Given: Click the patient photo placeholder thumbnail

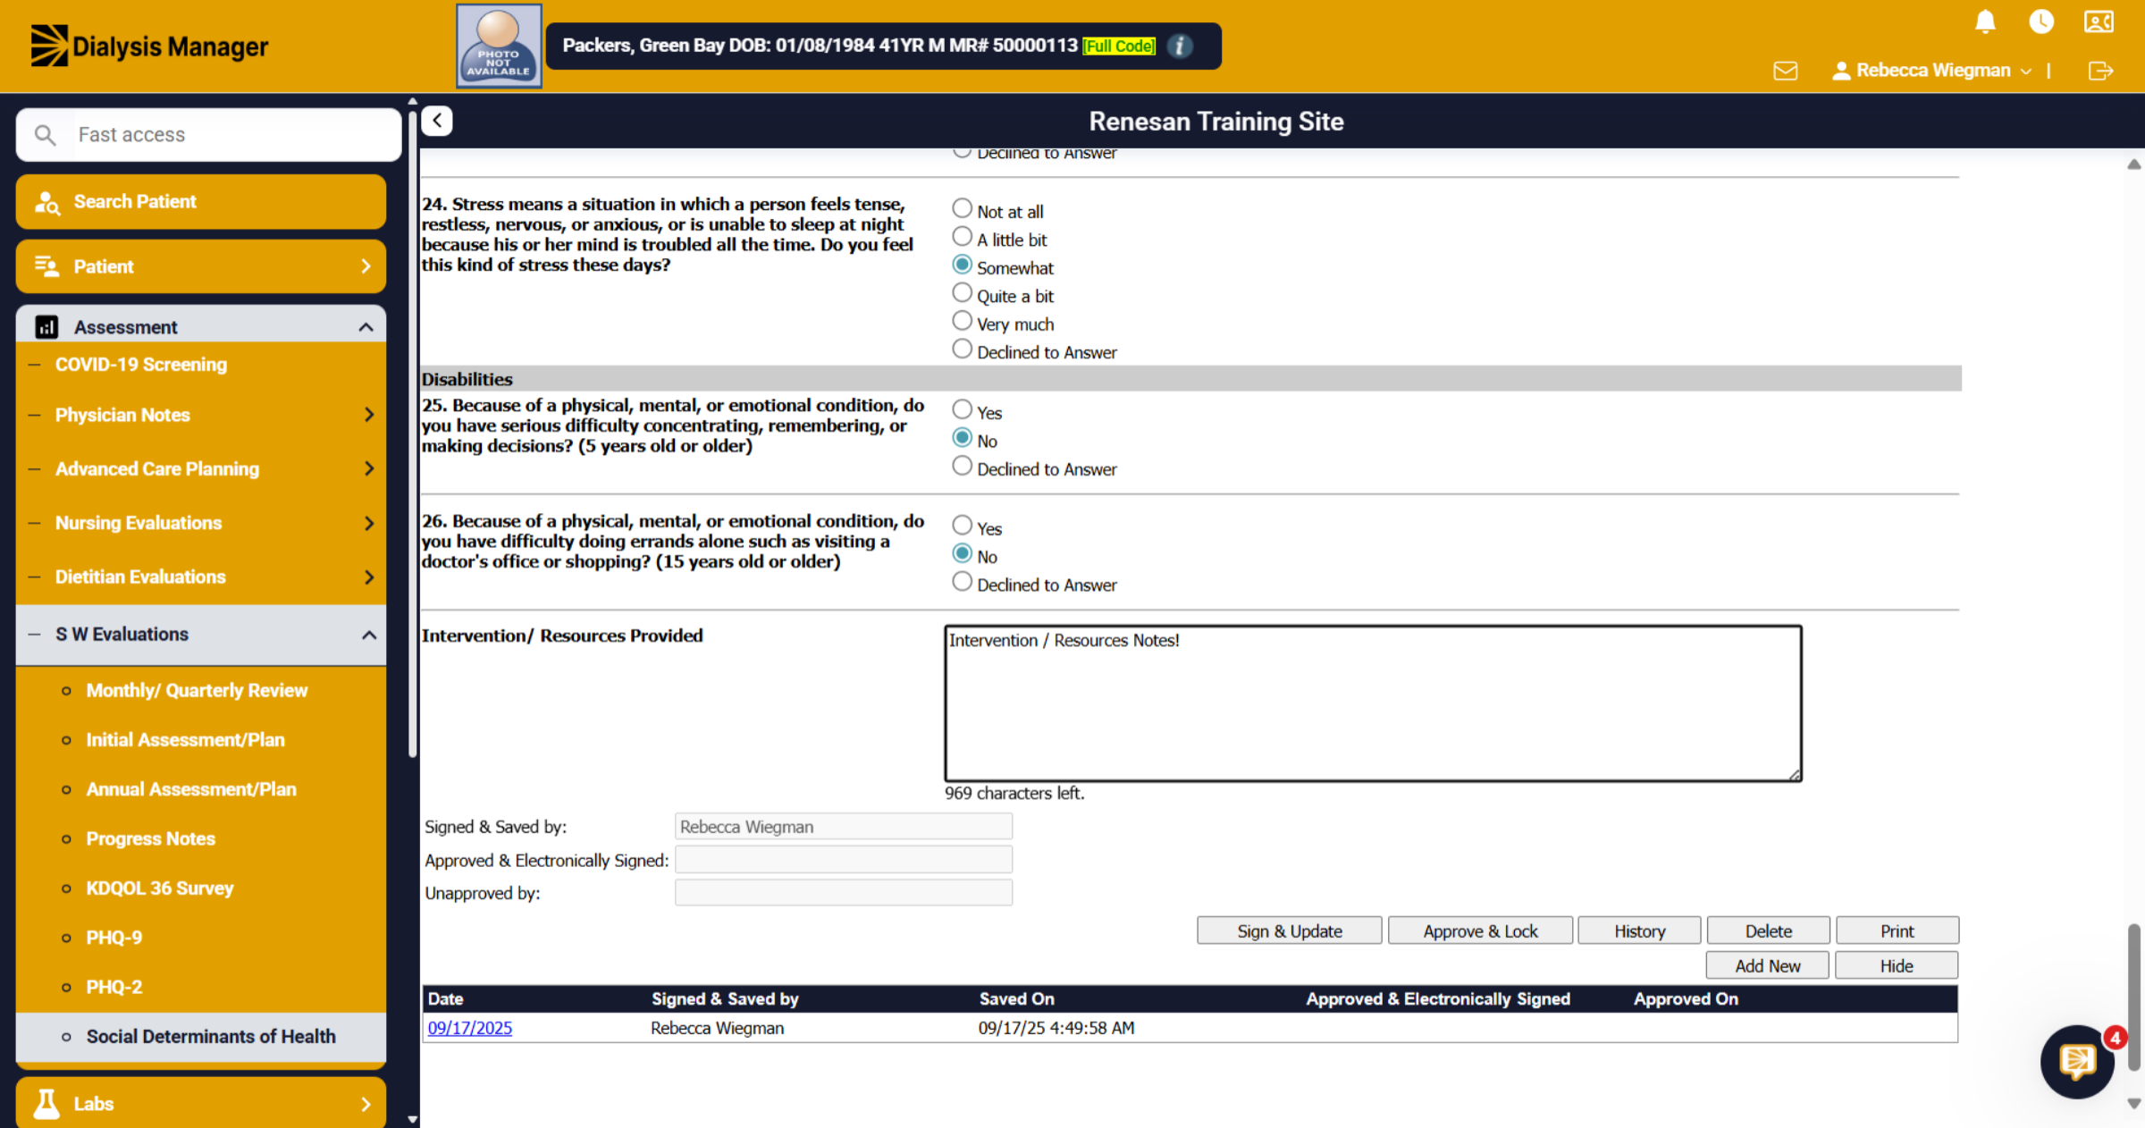Looking at the screenshot, I should tap(499, 46).
